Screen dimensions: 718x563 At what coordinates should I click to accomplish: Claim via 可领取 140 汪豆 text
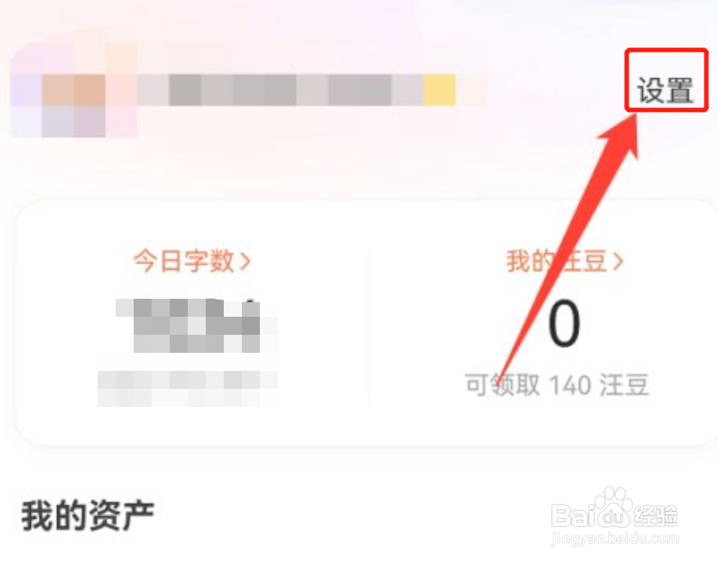[x=557, y=384]
